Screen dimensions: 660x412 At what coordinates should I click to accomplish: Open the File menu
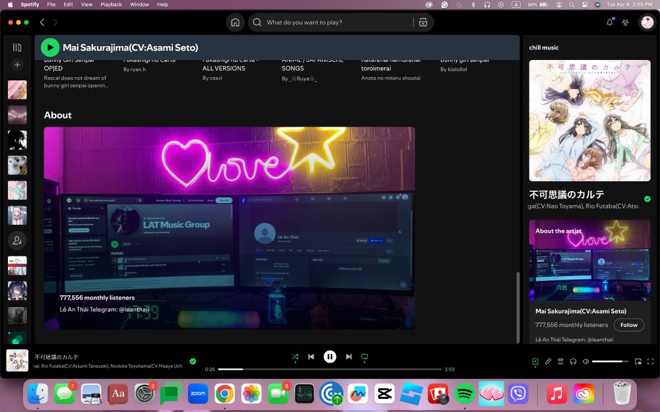click(x=51, y=5)
